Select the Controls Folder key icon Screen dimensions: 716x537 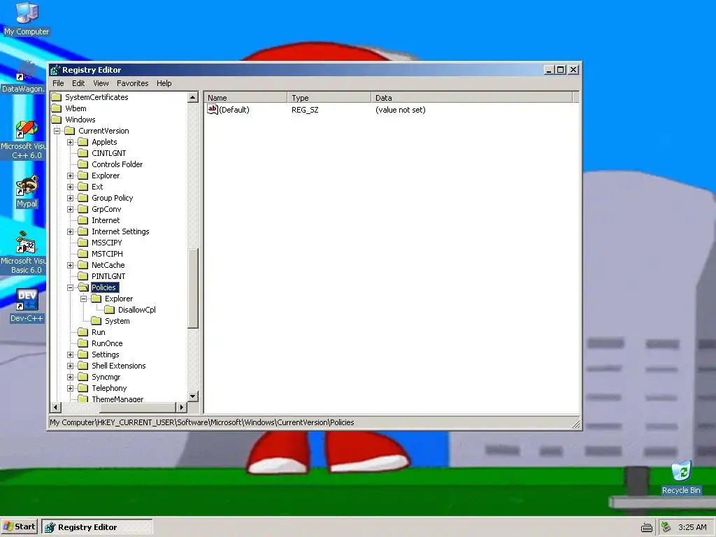tap(83, 164)
